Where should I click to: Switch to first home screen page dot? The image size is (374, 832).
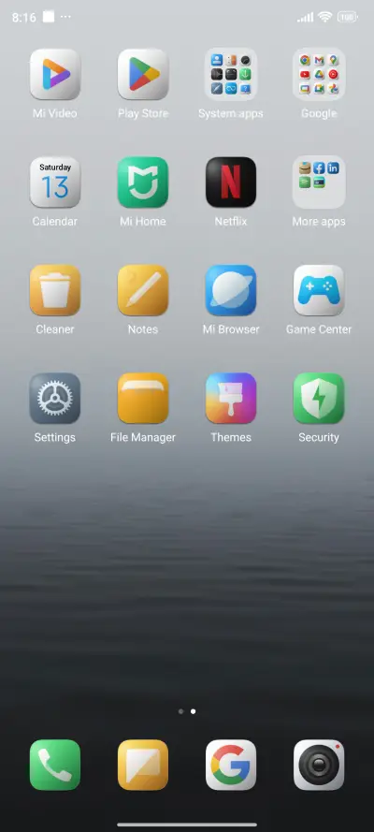(x=181, y=711)
